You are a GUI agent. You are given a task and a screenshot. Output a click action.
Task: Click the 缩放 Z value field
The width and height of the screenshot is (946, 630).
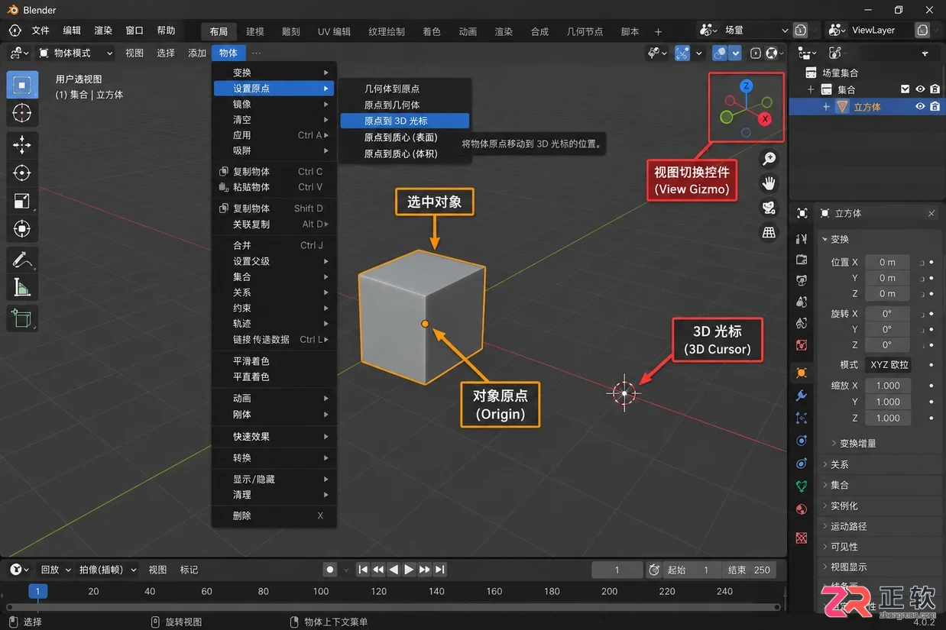click(887, 418)
